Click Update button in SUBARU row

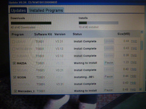pos(109,55)
